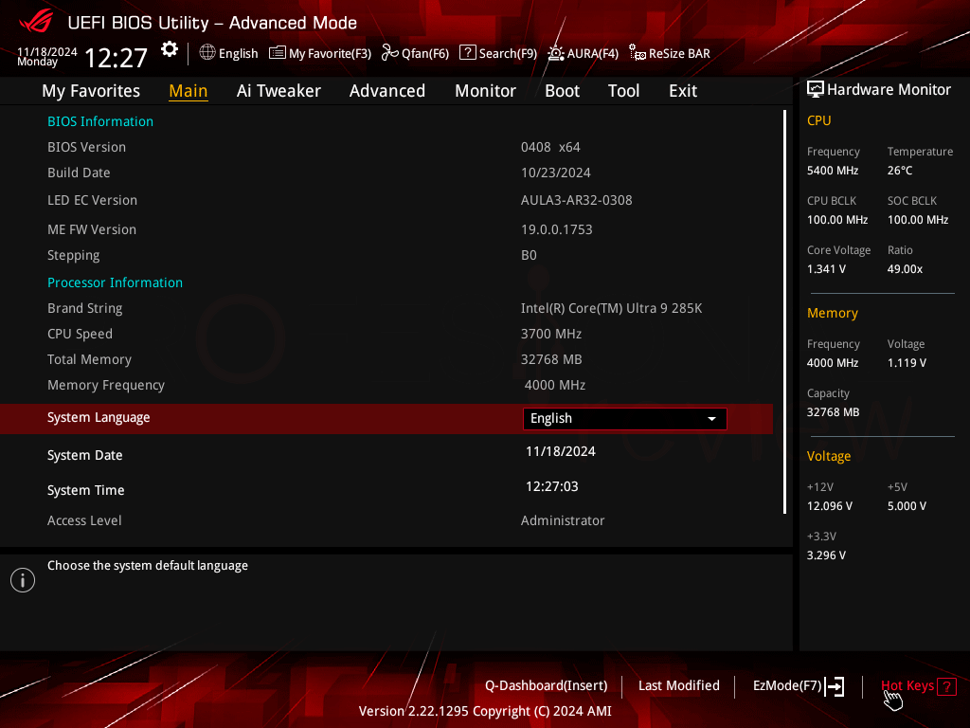Switch to the Advanced tab
The width and height of the screenshot is (970, 728).
(387, 91)
